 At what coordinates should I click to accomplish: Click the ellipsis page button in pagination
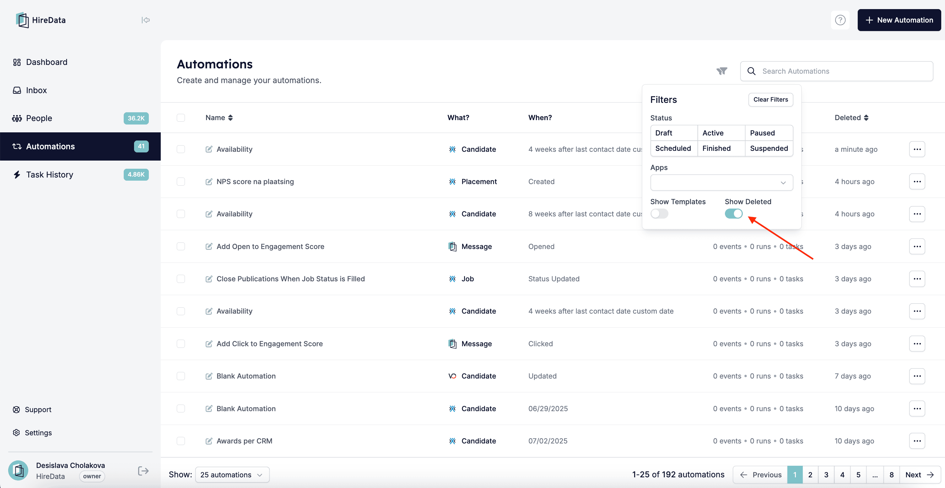(x=875, y=475)
